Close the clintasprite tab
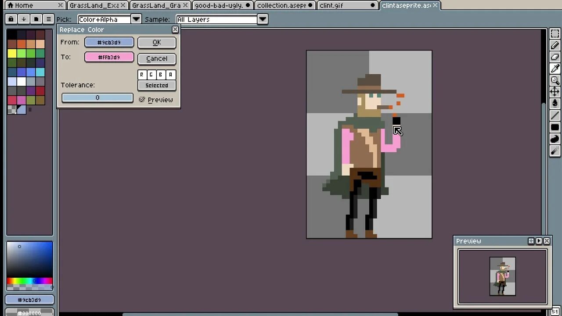The width and height of the screenshot is (562, 316). pyautogui.click(x=435, y=5)
